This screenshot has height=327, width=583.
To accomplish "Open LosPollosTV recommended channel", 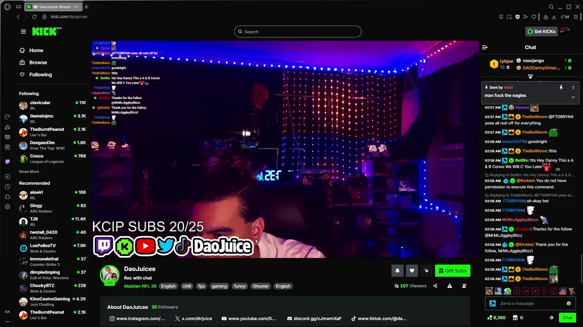I will pos(52,248).
